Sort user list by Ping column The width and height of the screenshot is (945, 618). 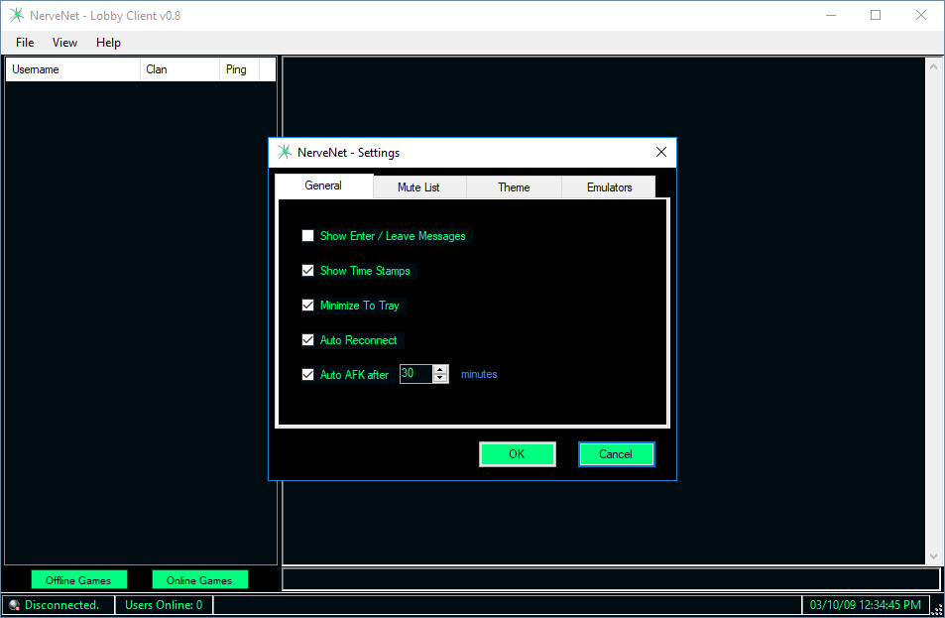(237, 69)
